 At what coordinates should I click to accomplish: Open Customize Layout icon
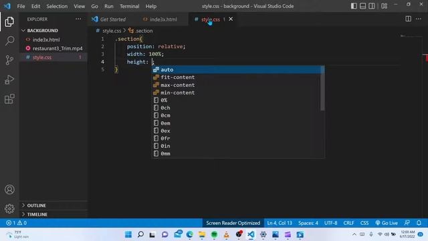(384, 6)
